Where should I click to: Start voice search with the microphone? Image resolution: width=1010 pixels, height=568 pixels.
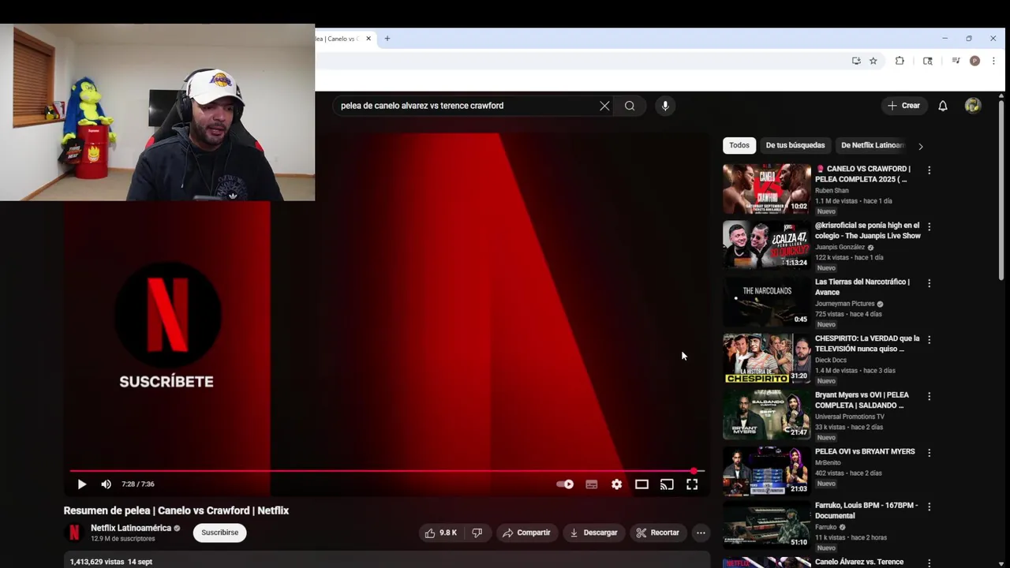point(665,106)
